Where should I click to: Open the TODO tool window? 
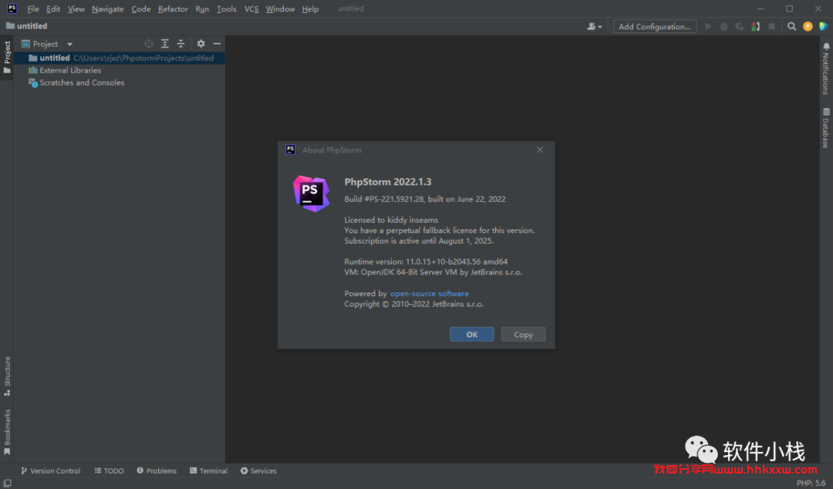[109, 471]
